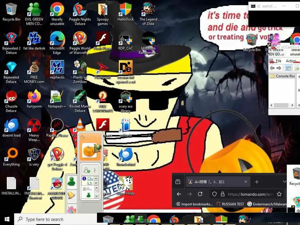
Task: Launch Plants vs Zombies shortcut
Action: pos(80,72)
